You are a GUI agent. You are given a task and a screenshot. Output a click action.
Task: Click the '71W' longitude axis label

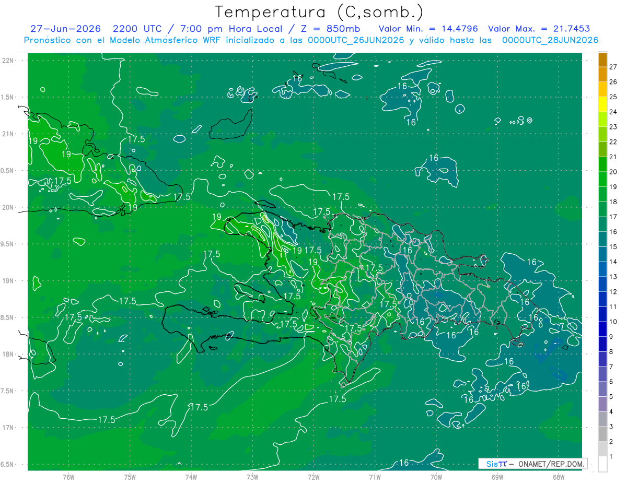click(x=375, y=477)
